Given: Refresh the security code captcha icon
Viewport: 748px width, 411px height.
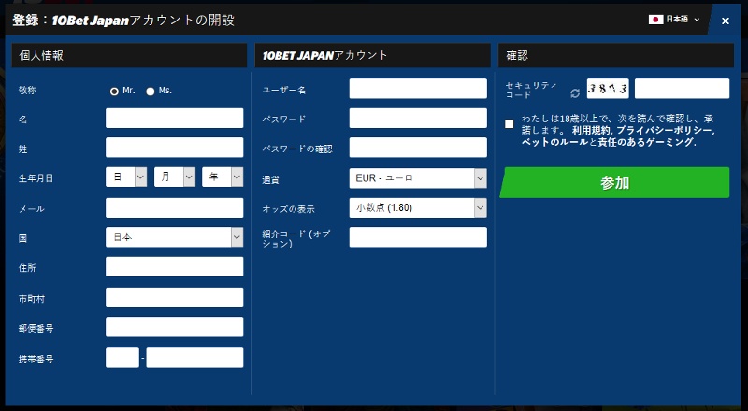Looking at the screenshot, I should tap(575, 93).
